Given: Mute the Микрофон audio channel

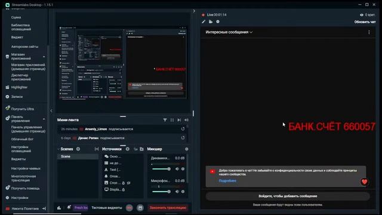Looking at the screenshot, I should [177, 192].
